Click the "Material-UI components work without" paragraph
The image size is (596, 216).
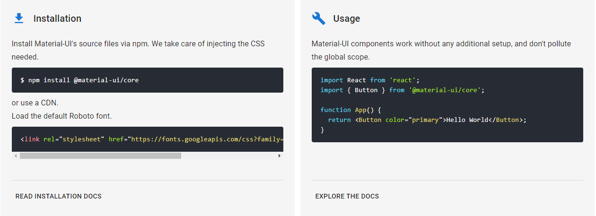tap(441, 50)
